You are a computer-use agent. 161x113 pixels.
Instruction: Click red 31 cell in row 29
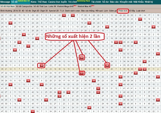116,42
